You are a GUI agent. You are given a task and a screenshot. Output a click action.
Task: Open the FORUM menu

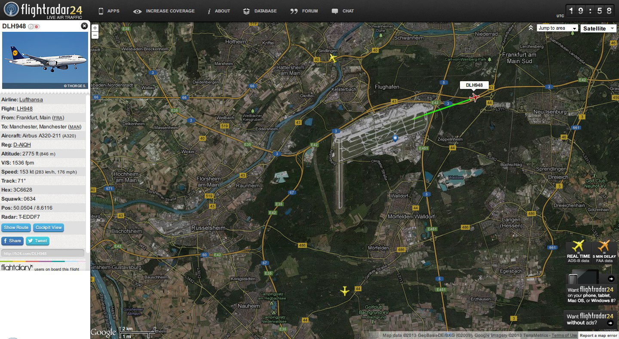[304, 11]
